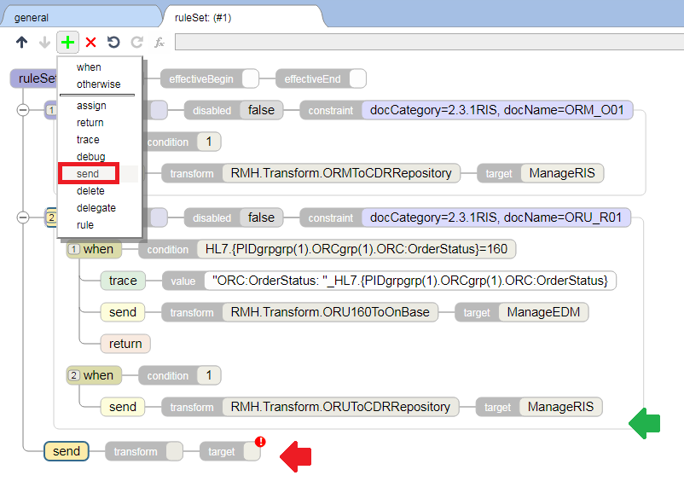
Task: Choose 'rule' from add menu
Action: [85, 224]
